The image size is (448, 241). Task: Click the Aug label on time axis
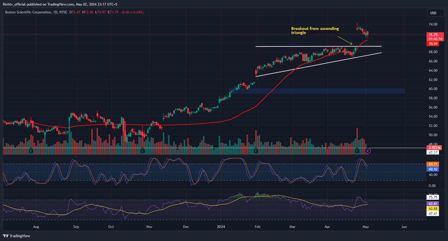[36, 227]
